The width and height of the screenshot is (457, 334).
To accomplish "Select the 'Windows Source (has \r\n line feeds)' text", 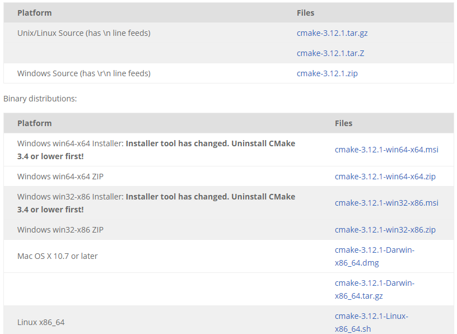I will point(83,73).
